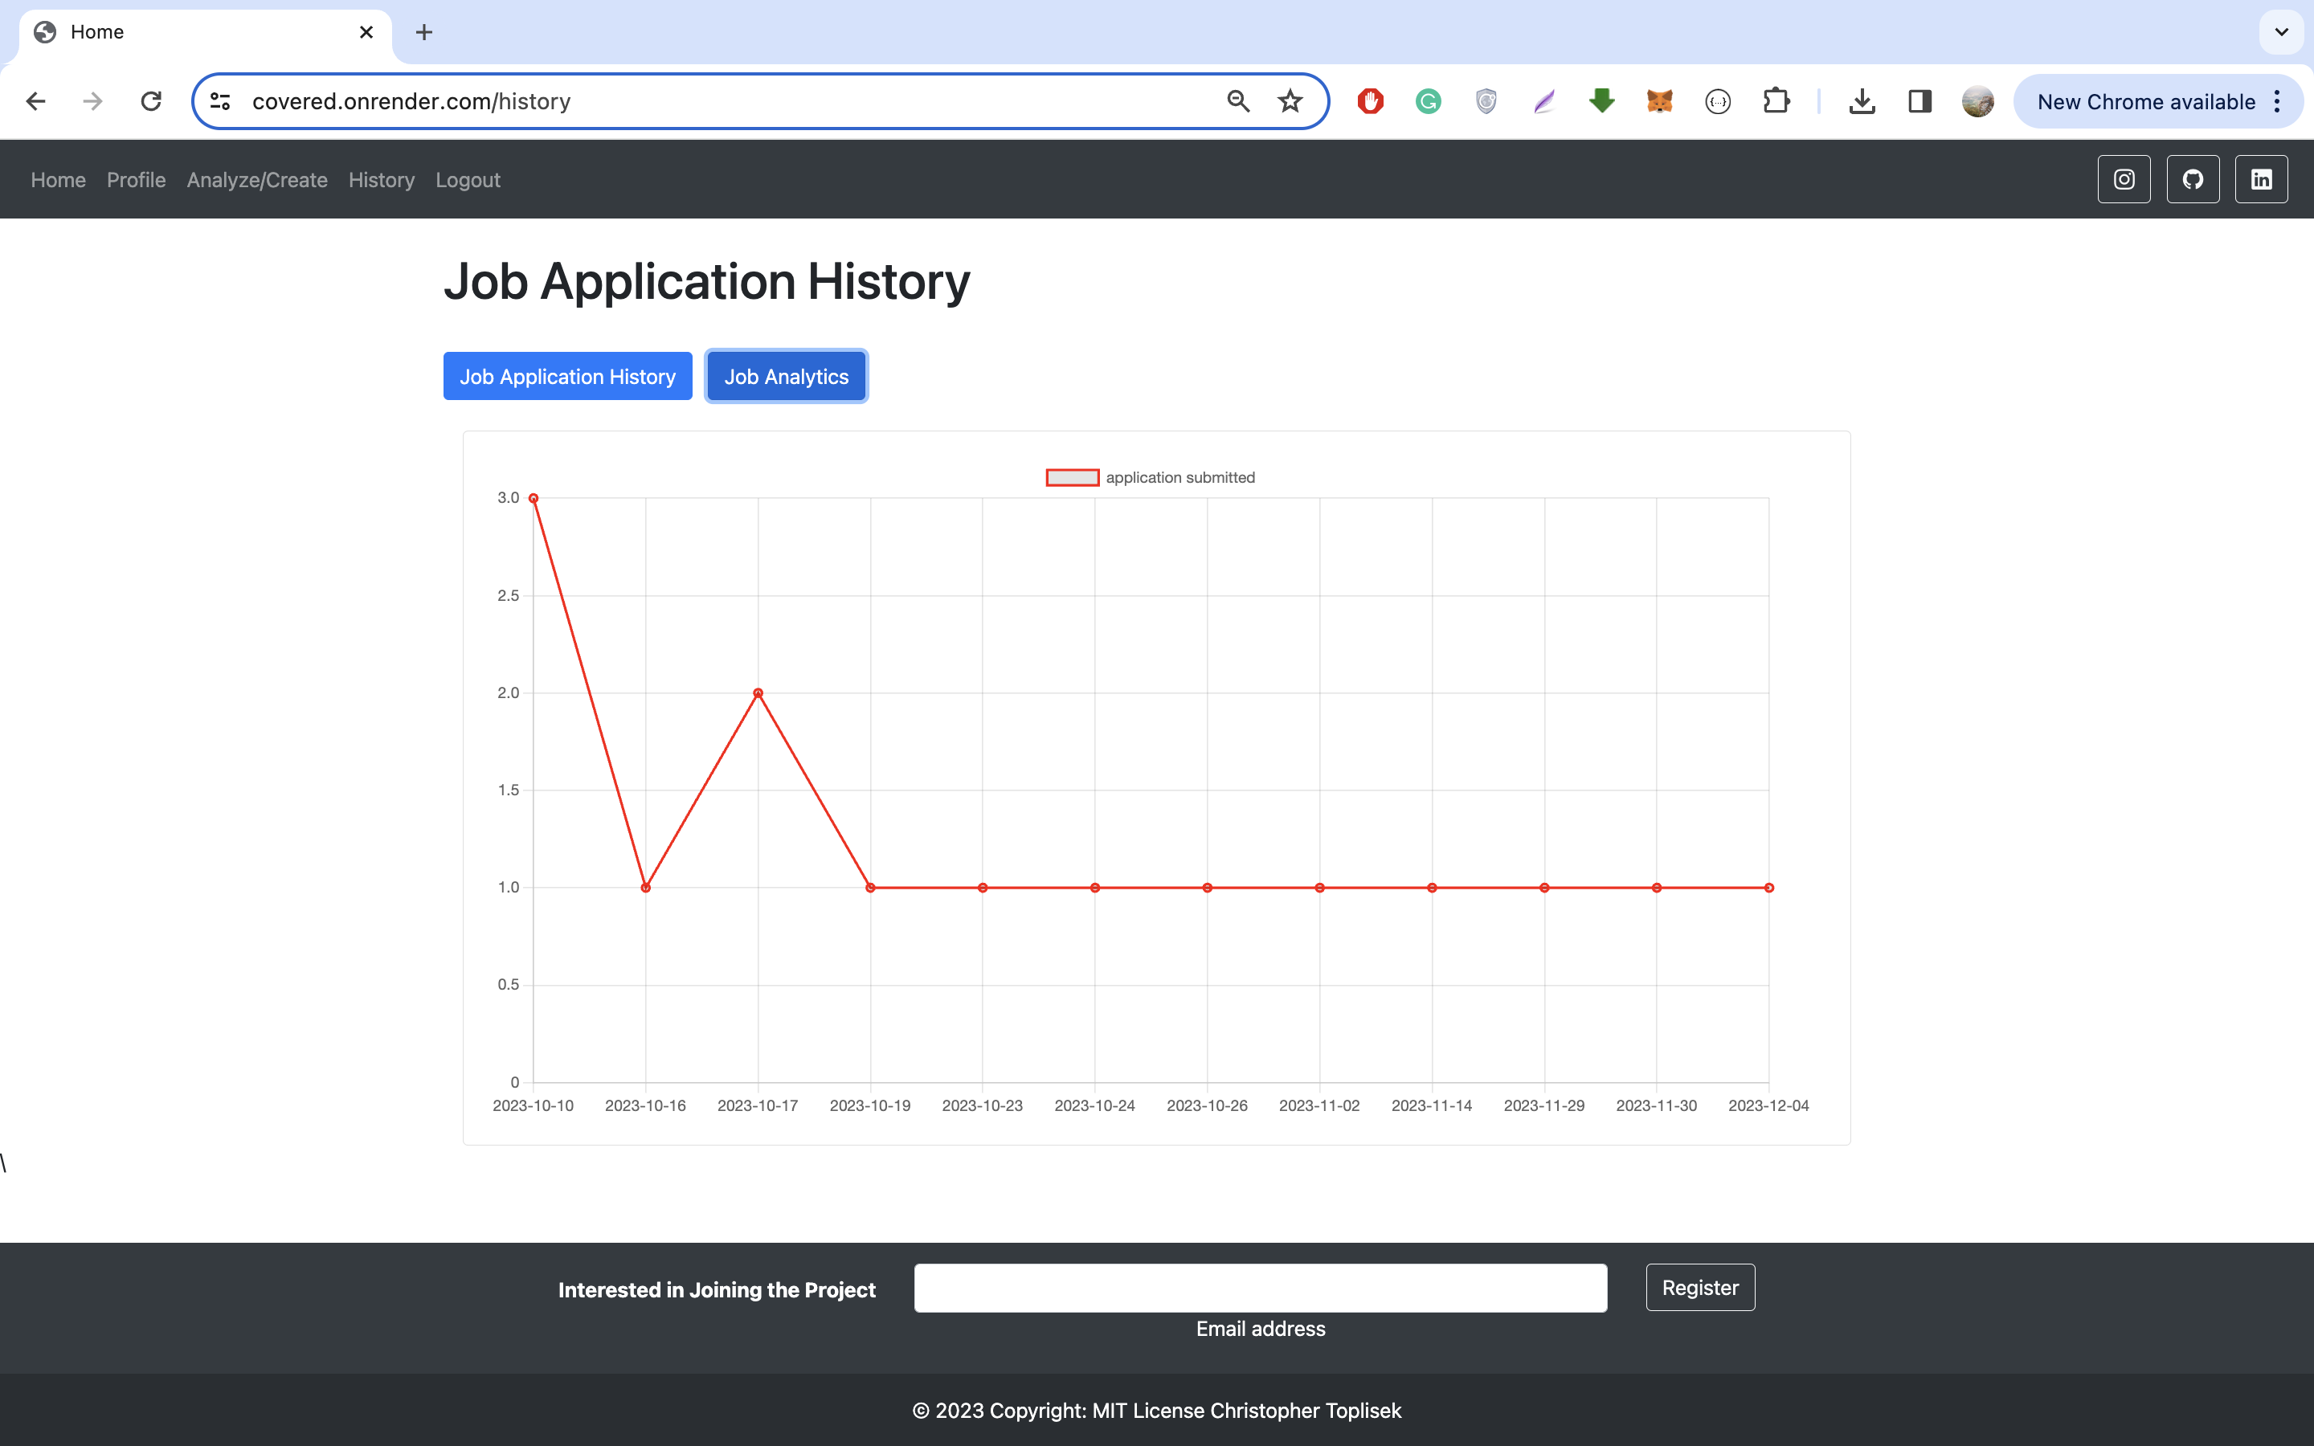Toggle the Chrome side panel
Screen dimensions: 2314x1446
[1919, 101]
